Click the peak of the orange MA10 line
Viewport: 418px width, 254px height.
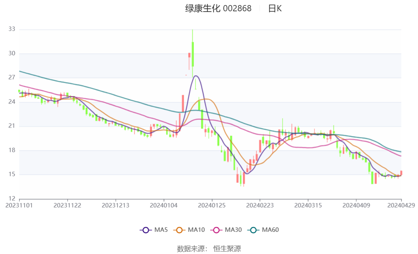206,99
